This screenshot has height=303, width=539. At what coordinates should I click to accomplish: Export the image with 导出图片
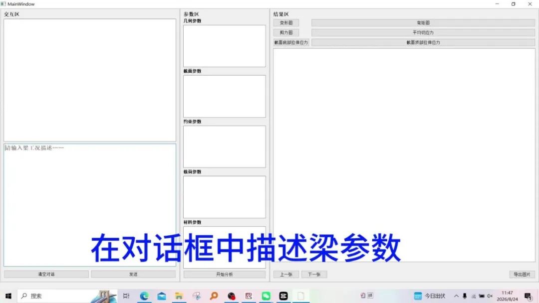(x=522, y=274)
